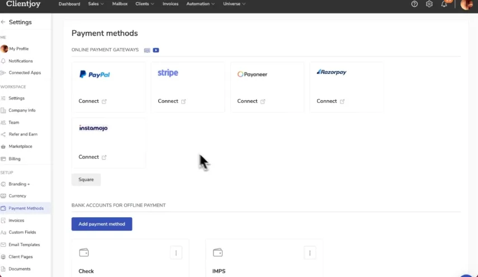Open external link icon beside Razorpay Connect
Viewport: 478px width, 277px height.
coord(342,101)
